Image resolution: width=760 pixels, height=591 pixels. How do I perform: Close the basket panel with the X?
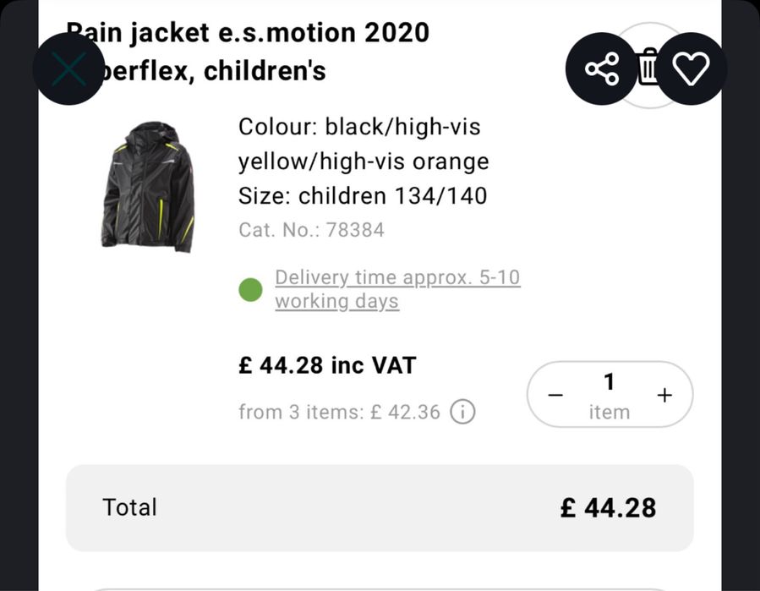tap(68, 69)
